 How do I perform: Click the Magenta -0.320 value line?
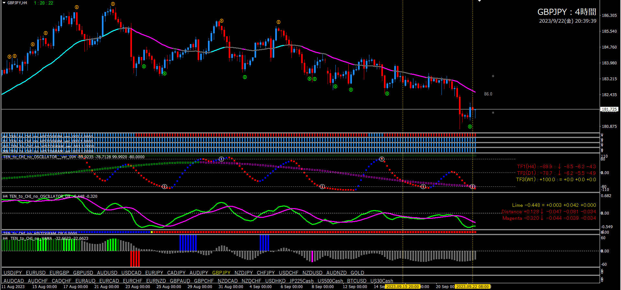(x=549, y=218)
